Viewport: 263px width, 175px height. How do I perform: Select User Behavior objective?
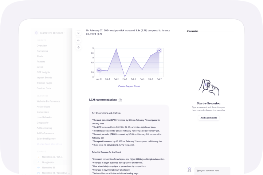click(44, 117)
